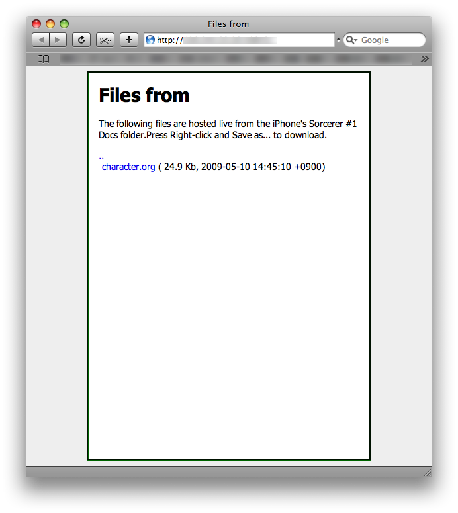Viewport: 458px width, 513px height.
Task: Open the Web Clip scissors tool
Action: point(105,40)
